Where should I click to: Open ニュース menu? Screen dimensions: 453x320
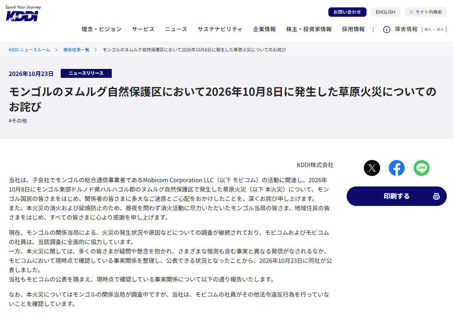(176, 29)
